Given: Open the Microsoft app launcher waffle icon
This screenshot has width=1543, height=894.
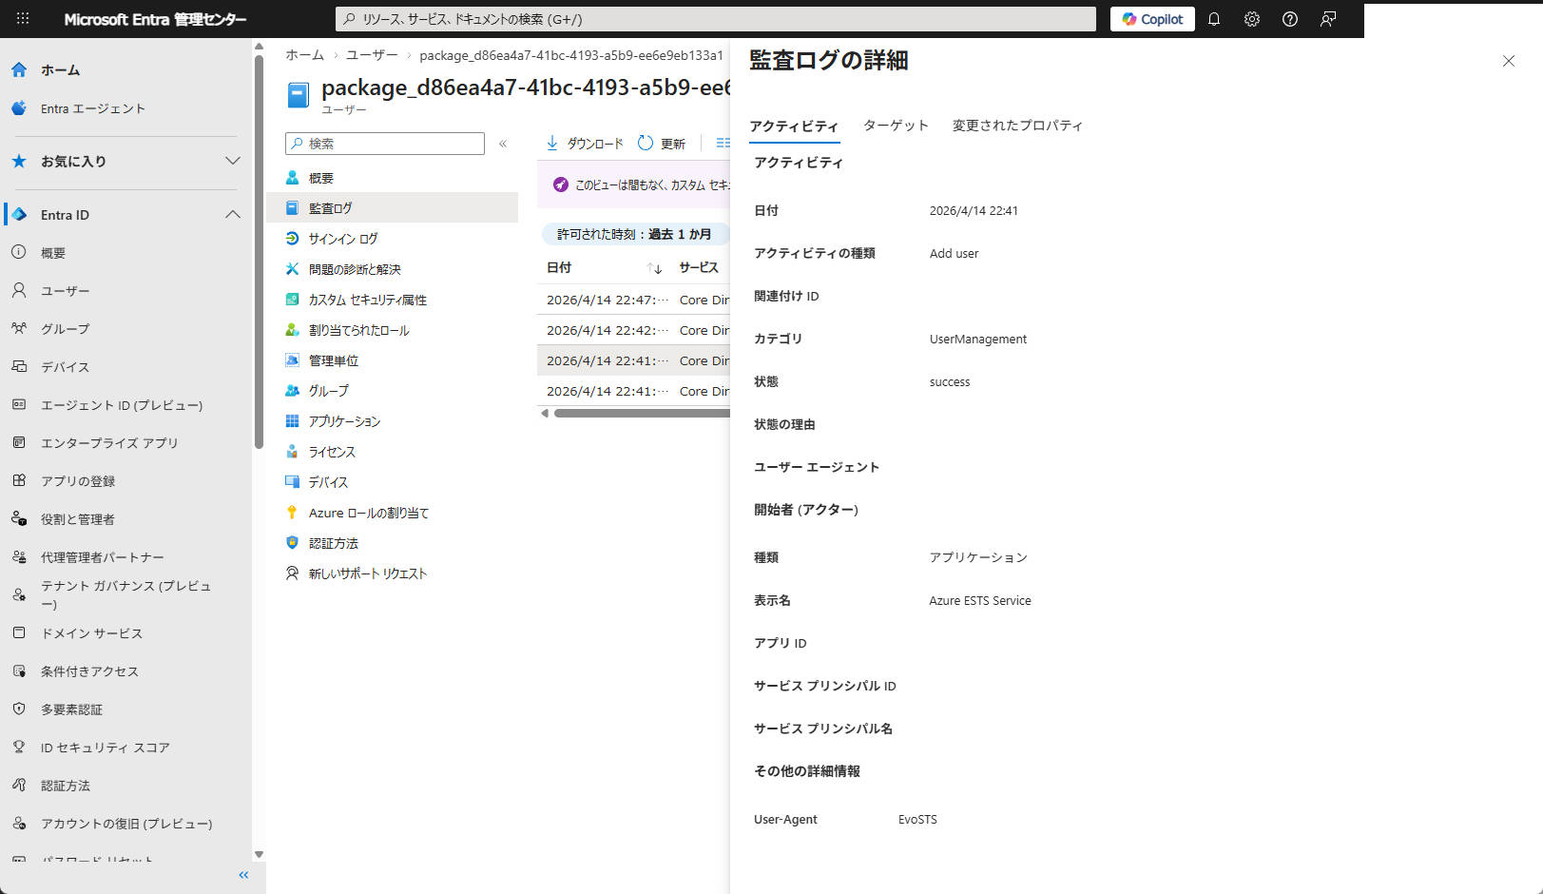Looking at the screenshot, I should [x=21, y=19].
